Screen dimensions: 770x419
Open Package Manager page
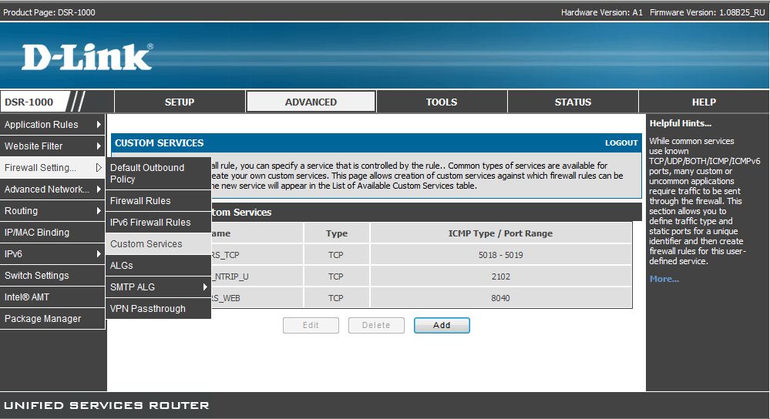click(x=52, y=319)
